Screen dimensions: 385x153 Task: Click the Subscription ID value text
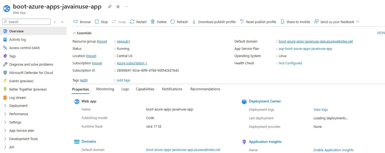(x=148, y=70)
